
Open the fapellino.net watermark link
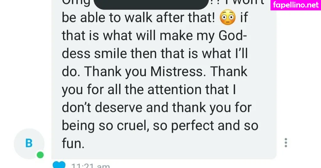tap(296, 5)
